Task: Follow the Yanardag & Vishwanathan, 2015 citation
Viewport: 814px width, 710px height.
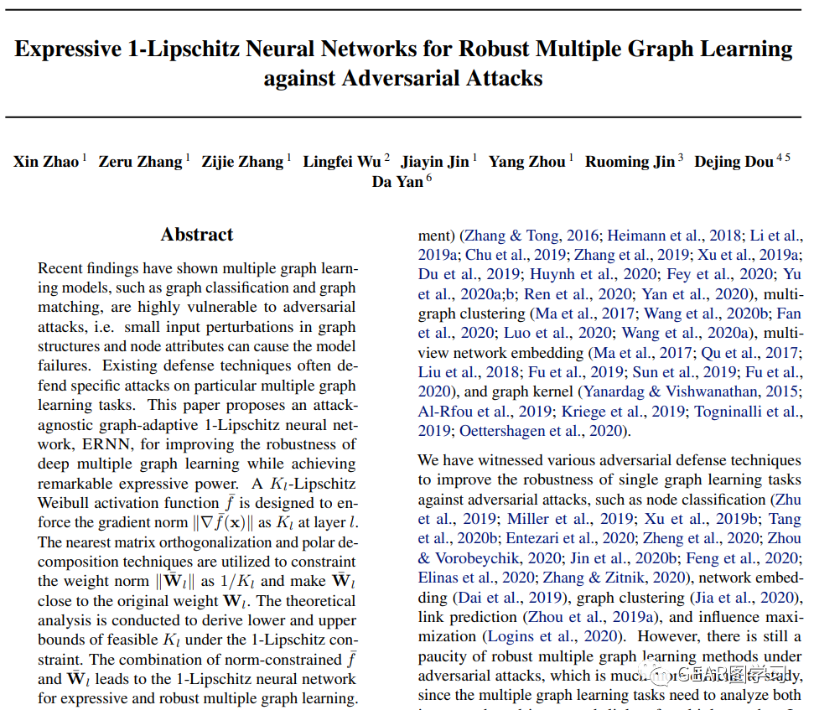Action: (691, 391)
